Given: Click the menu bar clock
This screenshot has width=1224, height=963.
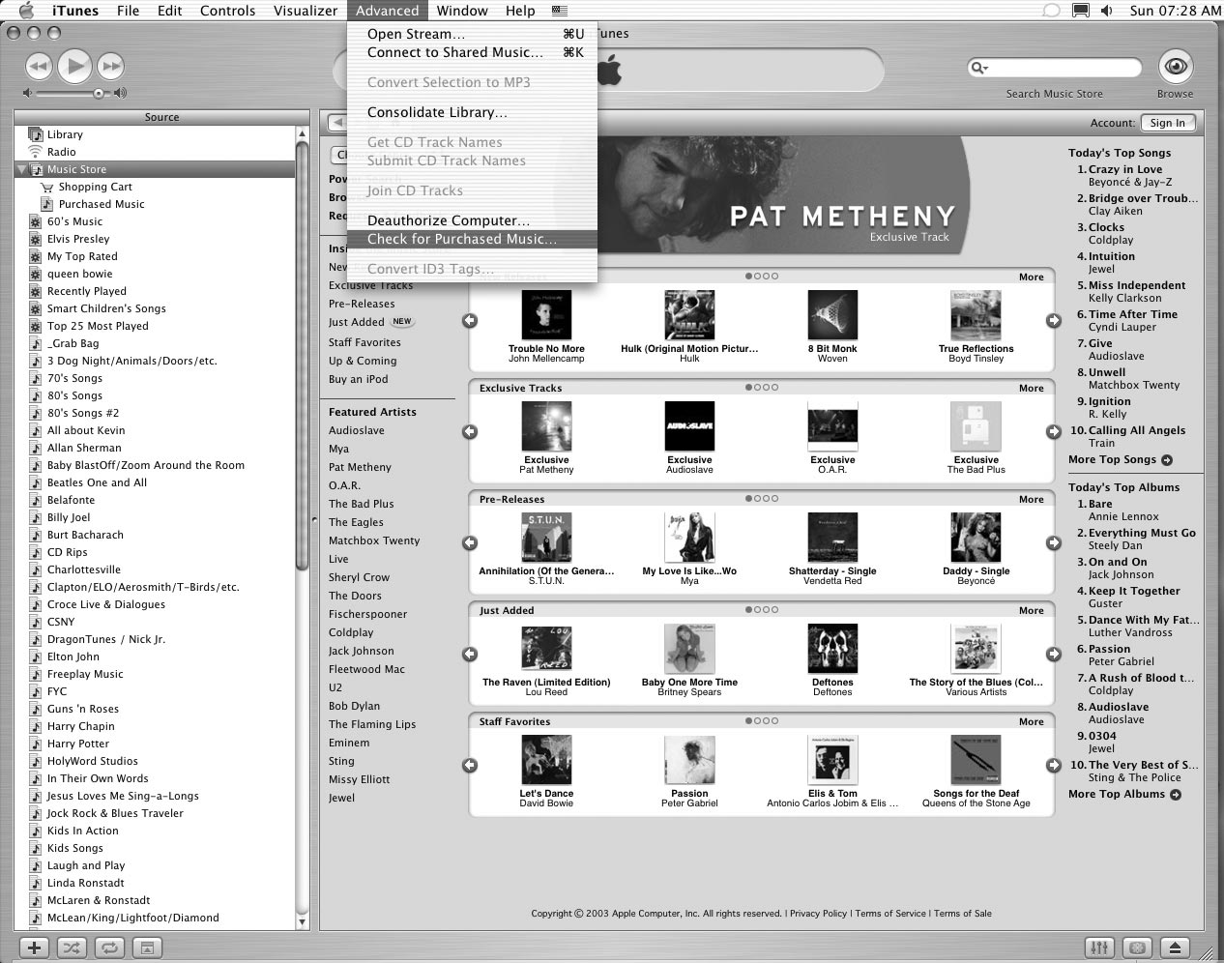Looking at the screenshot, I should click(x=1175, y=11).
